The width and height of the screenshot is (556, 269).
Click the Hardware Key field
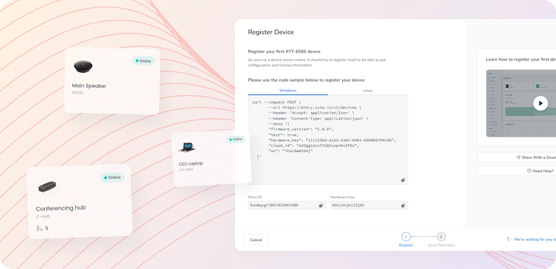[x=369, y=205]
